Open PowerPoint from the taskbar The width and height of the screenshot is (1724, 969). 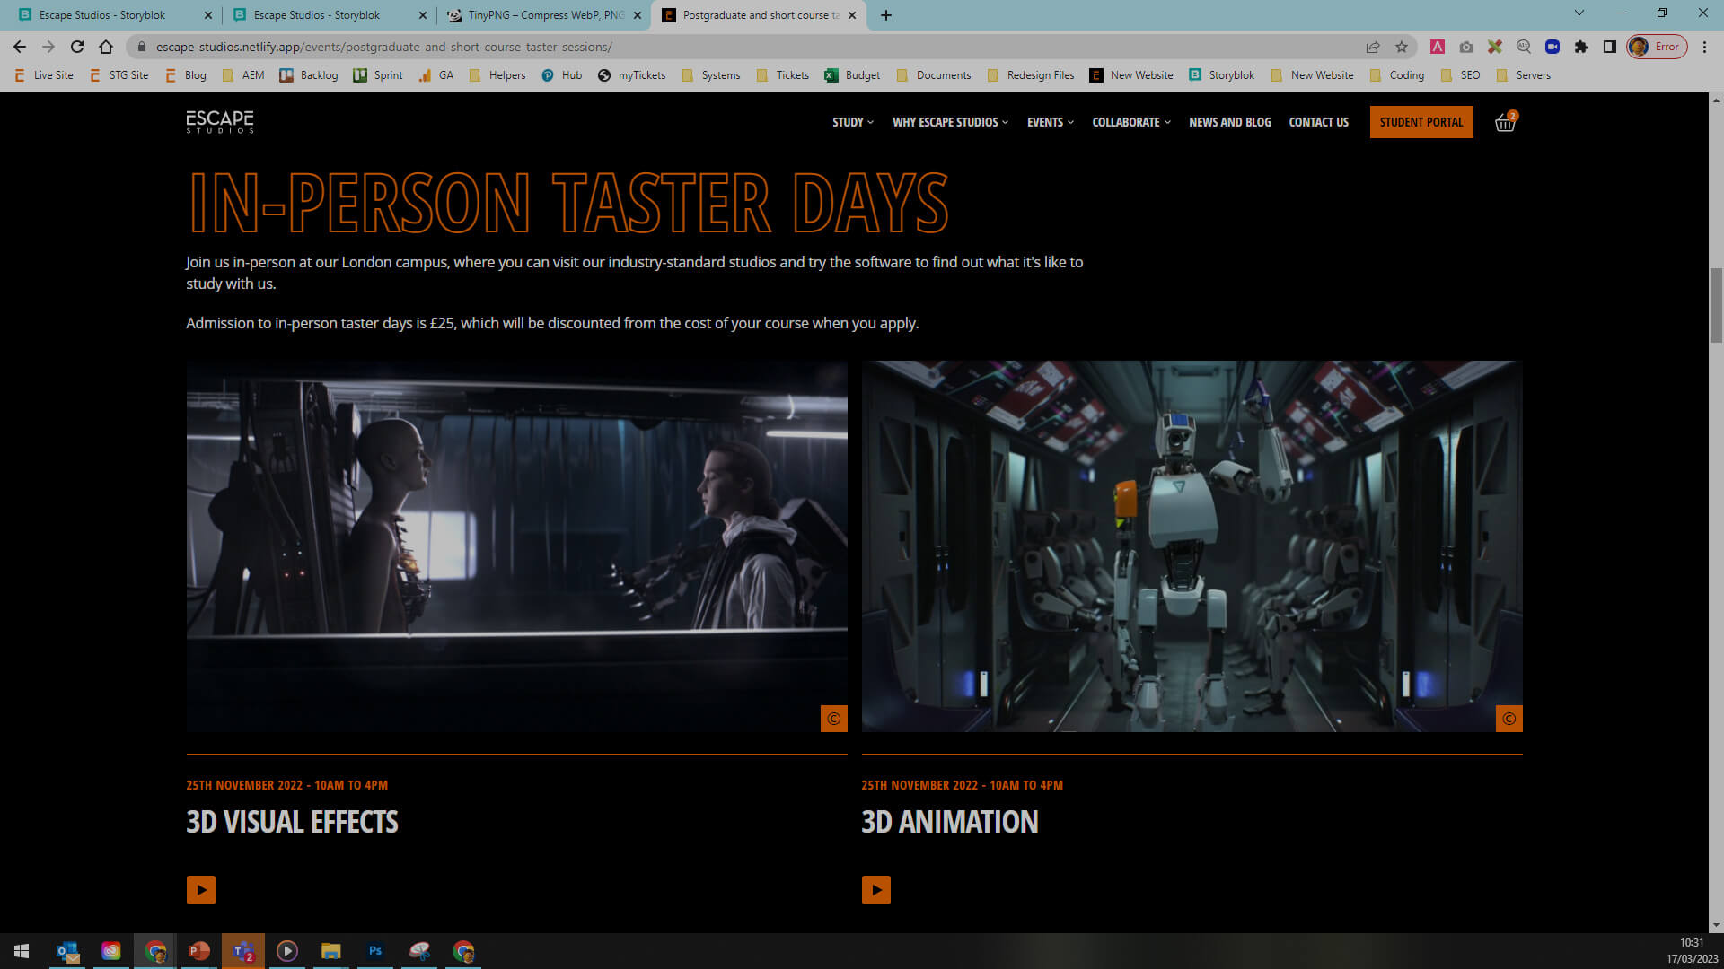click(x=199, y=951)
